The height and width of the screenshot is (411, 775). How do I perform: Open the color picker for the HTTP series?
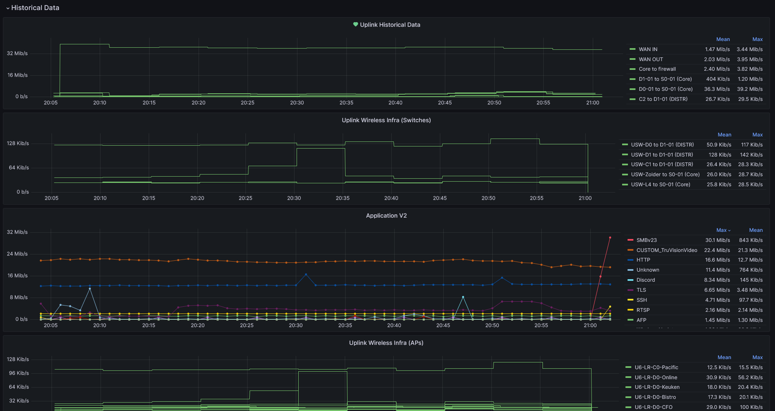tap(630, 260)
